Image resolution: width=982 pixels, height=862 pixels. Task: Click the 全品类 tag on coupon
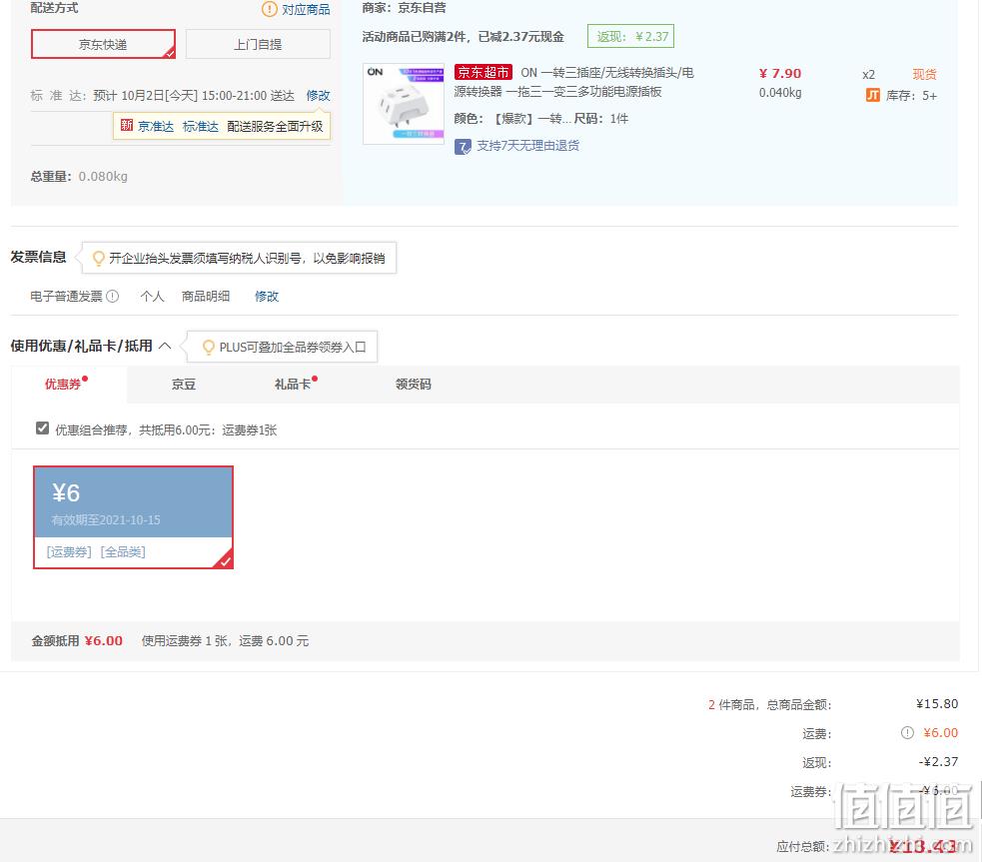tap(123, 551)
